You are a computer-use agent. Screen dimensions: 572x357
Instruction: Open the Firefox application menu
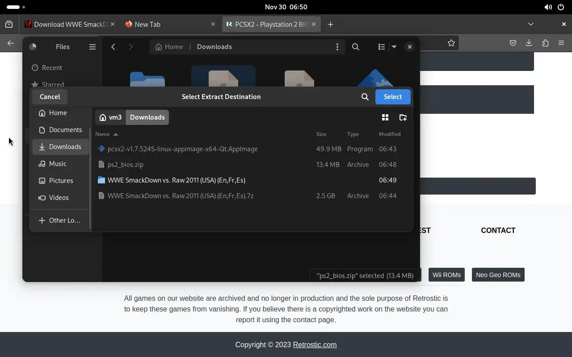pos(561,43)
